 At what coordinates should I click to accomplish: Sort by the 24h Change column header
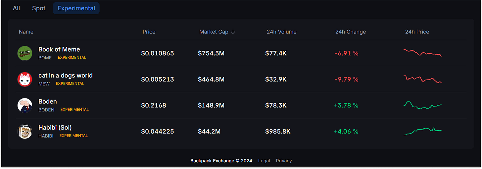click(x=351, y=32)
